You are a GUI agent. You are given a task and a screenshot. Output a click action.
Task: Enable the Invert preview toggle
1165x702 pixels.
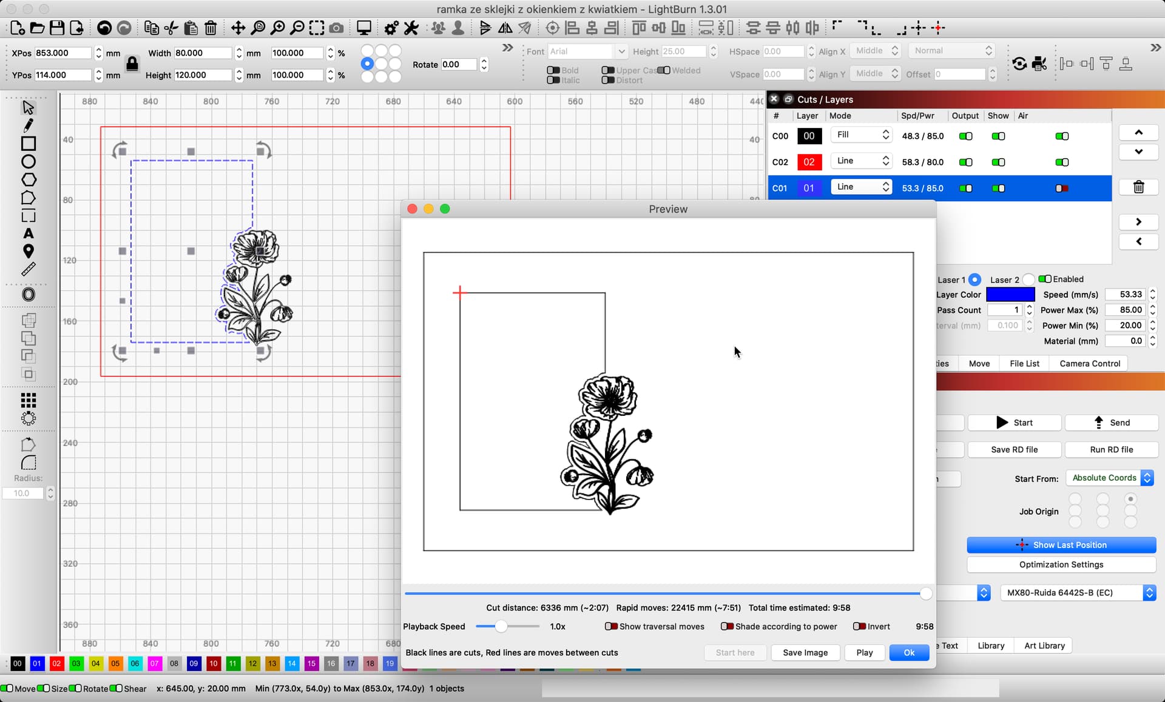click(x=859, y=626)
